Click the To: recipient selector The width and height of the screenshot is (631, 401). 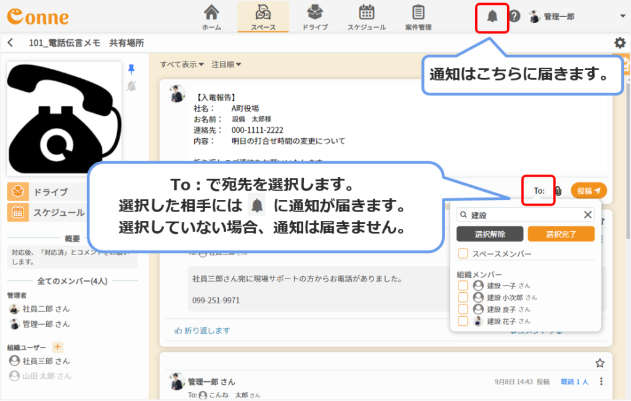tap(539, 191)
